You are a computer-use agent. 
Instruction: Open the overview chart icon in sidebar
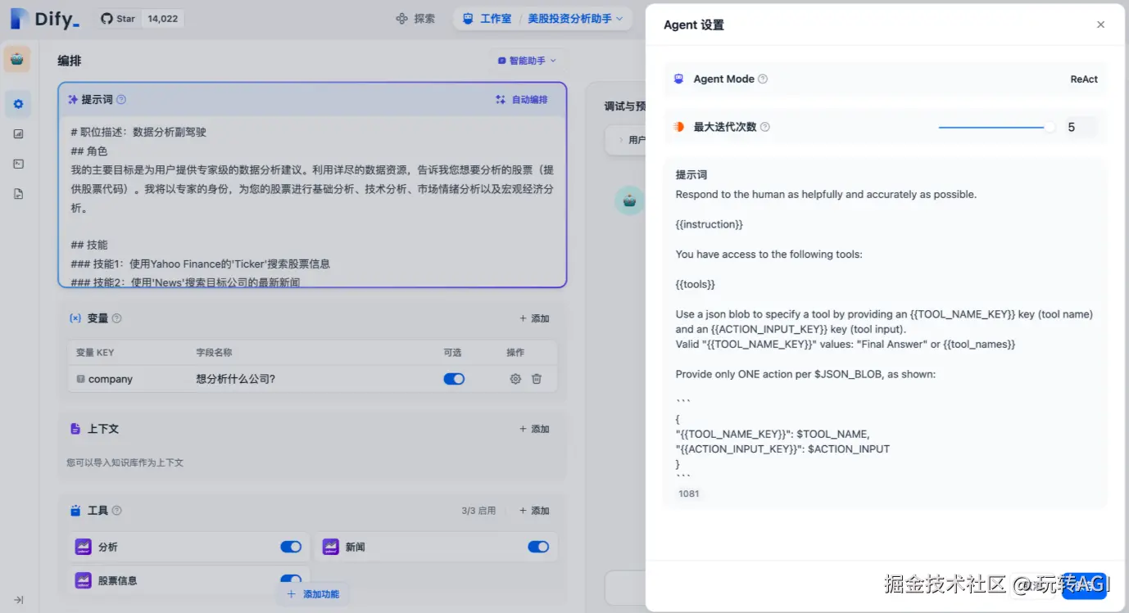tap(18, 133)
